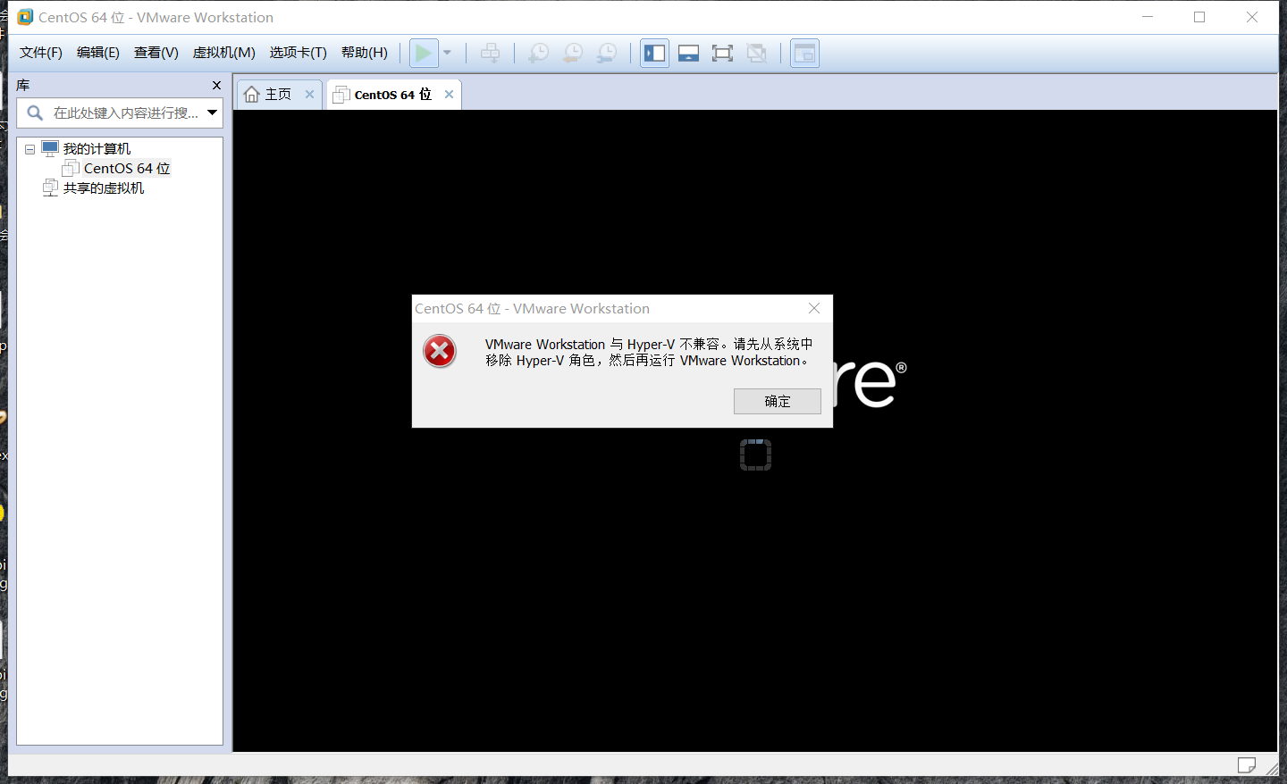This screenshot has width=1287, height=784.
Task: Enter full screen mode
Action: pyautogui.click(x=722, y=53)
